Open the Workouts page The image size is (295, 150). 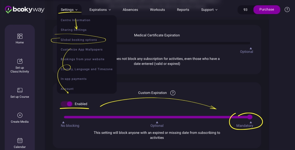pos(157,10)
